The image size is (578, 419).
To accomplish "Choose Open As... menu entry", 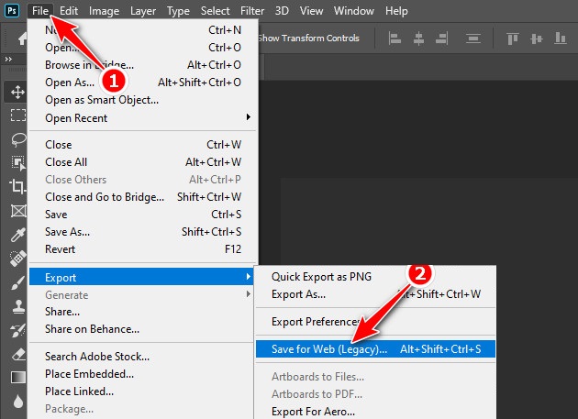I will (142, 83).
